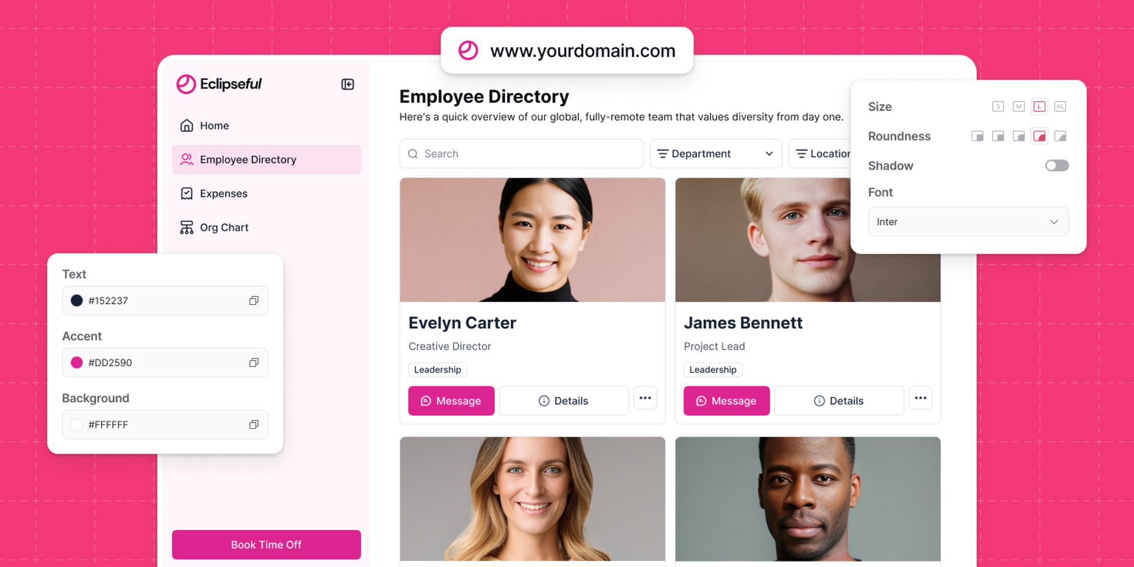
Task: Message Evelyn Carter
Action: pyautogui.click(x=451, y=401)
